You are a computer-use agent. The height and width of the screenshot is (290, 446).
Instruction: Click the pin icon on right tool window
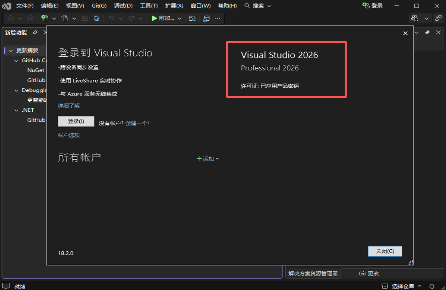pyautogui.click(x=427, y=32)
